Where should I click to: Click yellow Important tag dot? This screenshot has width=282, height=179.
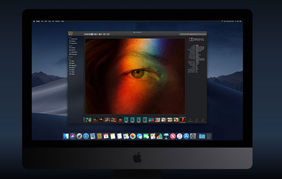coord(70,65)
